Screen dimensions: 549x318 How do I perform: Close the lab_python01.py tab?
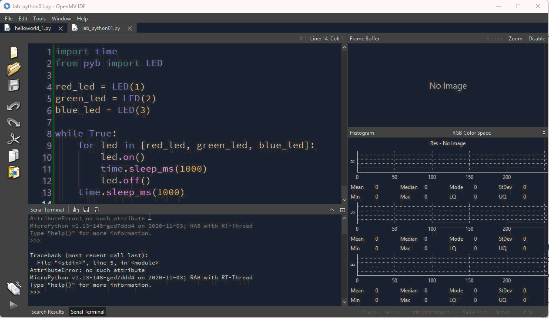point(130,28)
